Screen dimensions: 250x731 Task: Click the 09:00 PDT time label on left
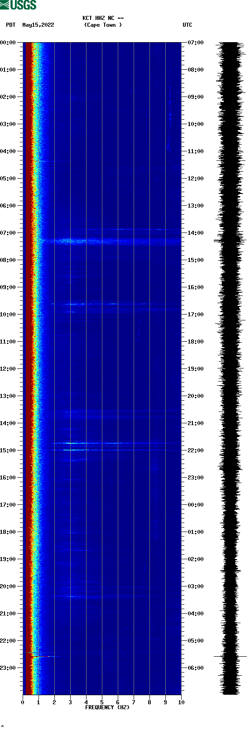pos(8,287)
